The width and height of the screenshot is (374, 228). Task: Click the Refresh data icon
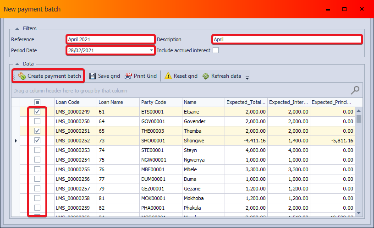click(x=206, y=76)
